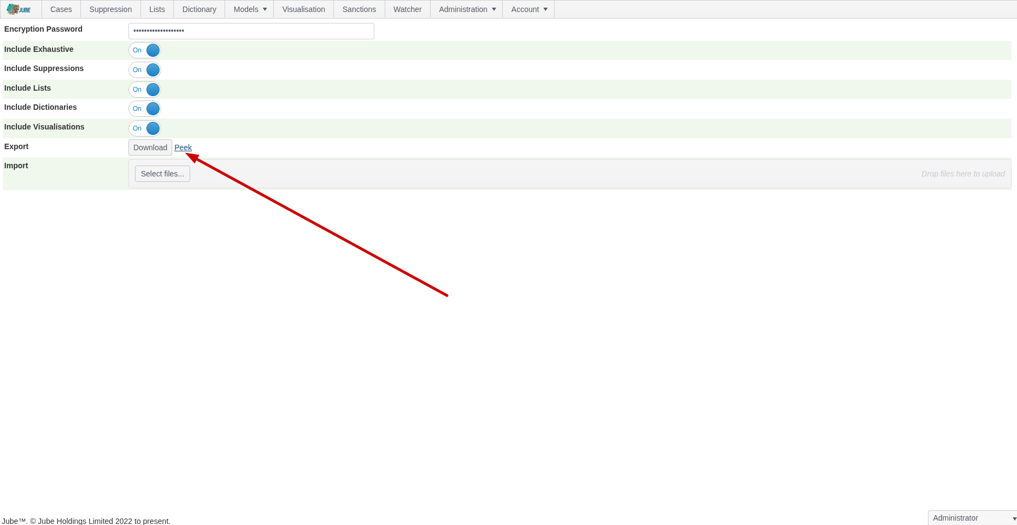
Task: Click the Include Exhaustive label
Action: click(39, 49)
